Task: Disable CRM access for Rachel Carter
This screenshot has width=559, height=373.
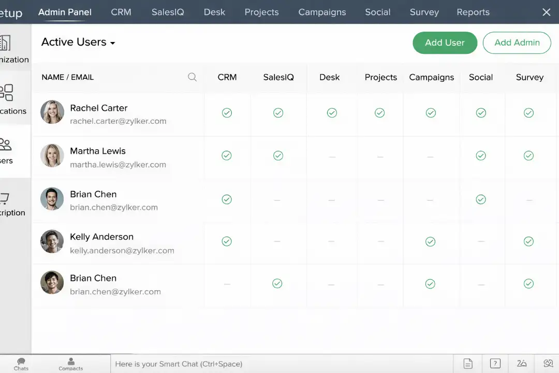Action: [227, 112]
